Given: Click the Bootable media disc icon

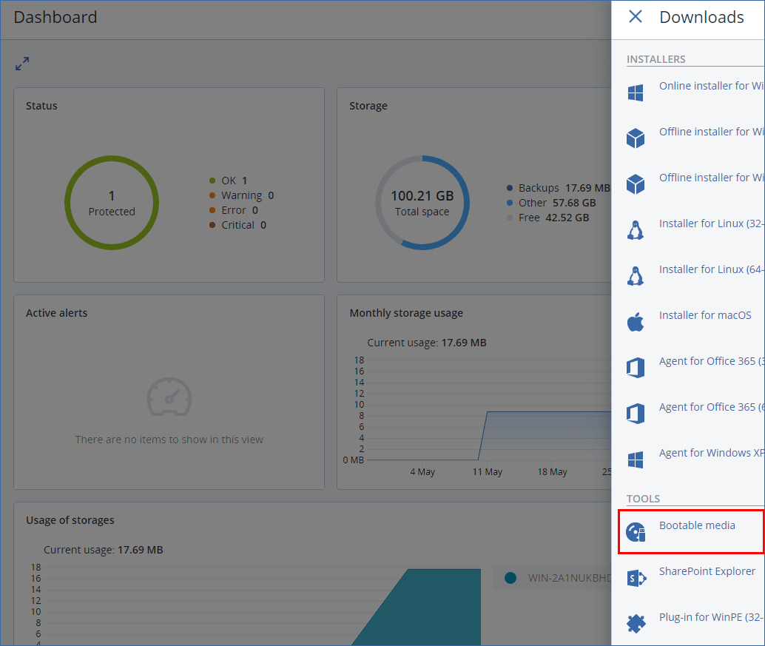Looking at the screenshot, I should (635, 532).
